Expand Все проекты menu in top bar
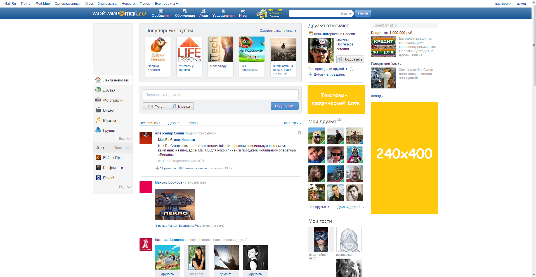Screen dimensions: 536x277 (166, 4)
